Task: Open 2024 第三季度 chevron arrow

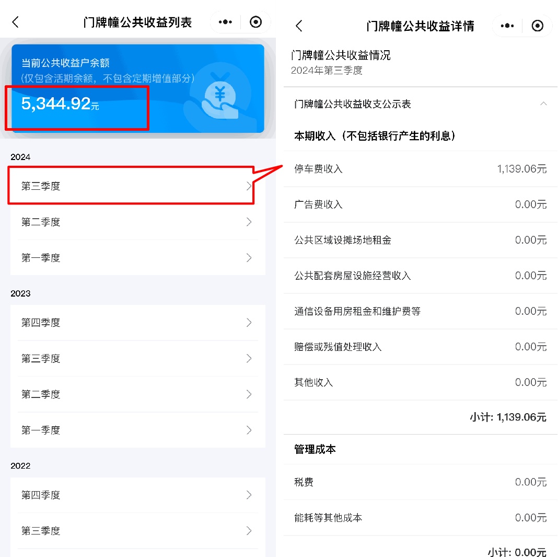Action: [249, 186]
